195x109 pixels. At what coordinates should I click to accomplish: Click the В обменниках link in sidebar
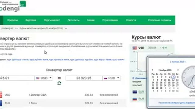(140, 78)
